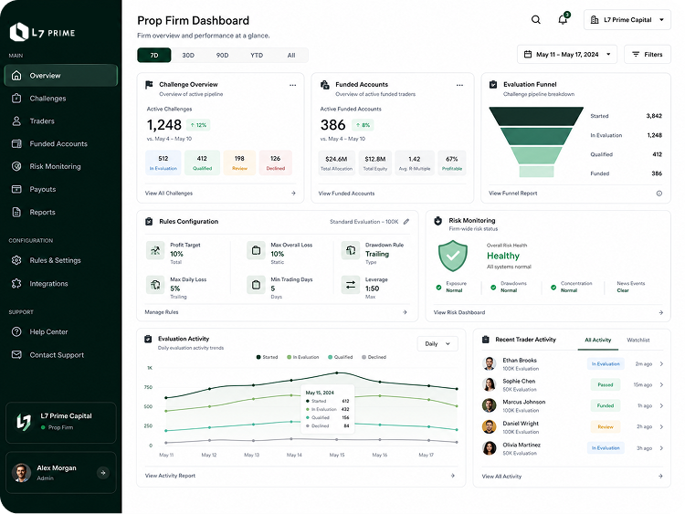Click arrow icon next to Alex Morgan
Viewport: 685px width, 514px height.
[x=103, y=473]
